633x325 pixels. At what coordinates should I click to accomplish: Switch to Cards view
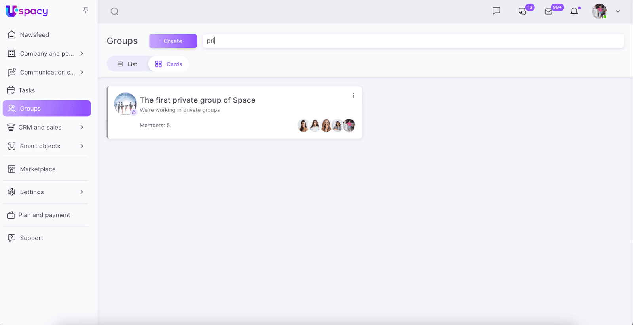point(169,64)
